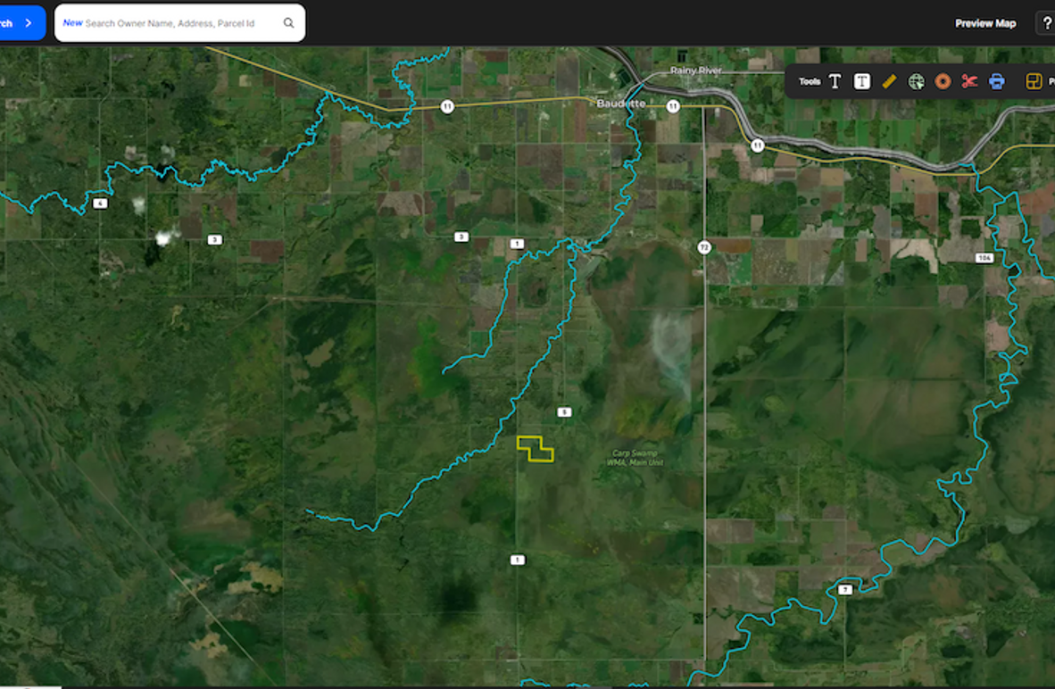Click the blue printer icon
The height and width of the screenshot is (689, 1055).
(997, 81)
